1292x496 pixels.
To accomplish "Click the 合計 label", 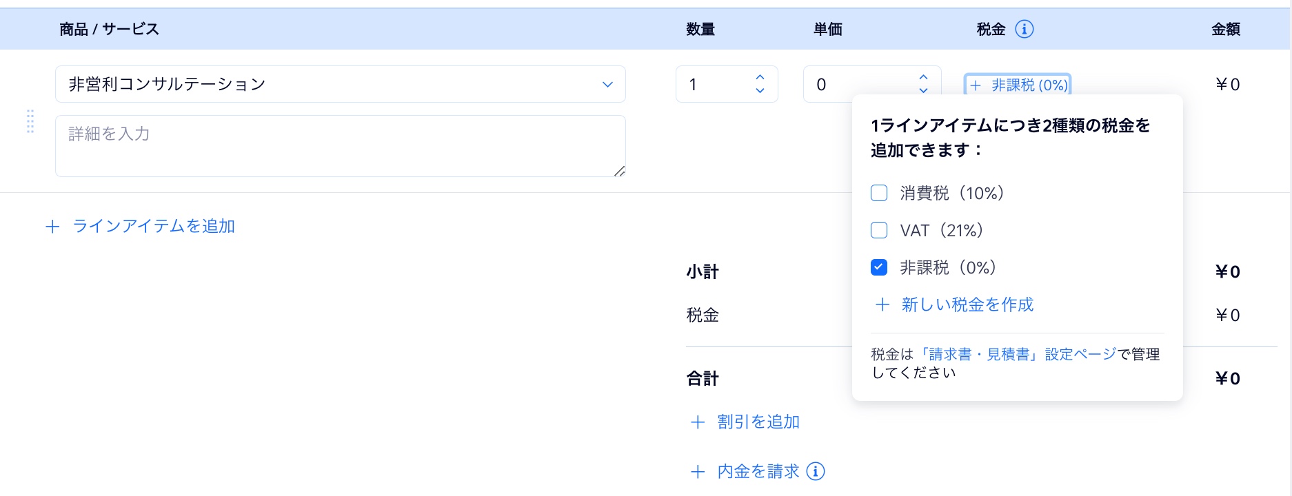I will click(x=703, y=378).
